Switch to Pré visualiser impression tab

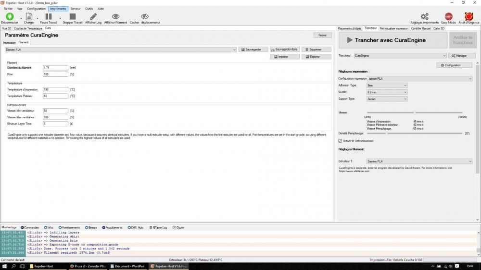click(394, 28)
